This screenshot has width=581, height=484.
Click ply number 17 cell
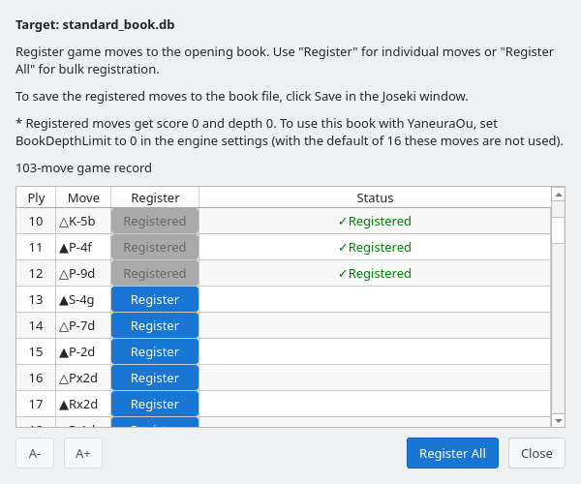[x=36, y=404]
